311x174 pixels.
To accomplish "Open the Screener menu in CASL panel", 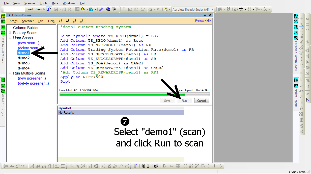I will tap(28, 21).
